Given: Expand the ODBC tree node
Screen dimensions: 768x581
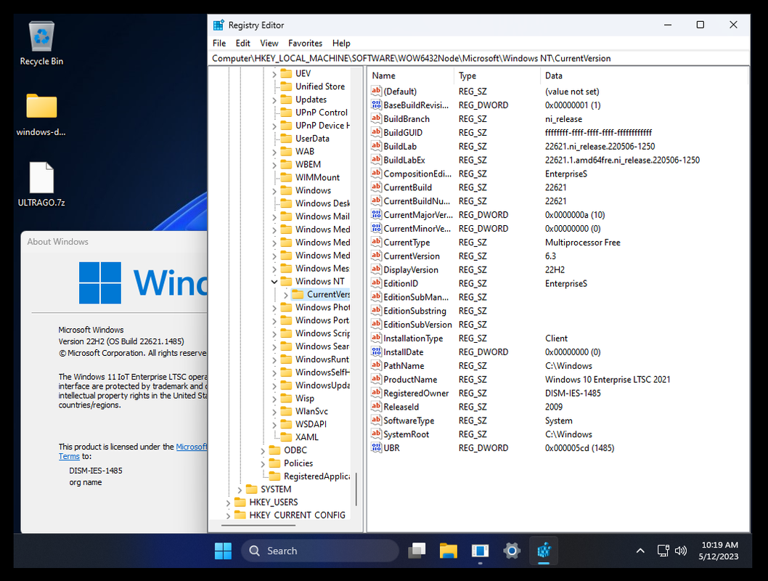Looking at the screenshot, I should pyautogui.click(x=263, y=450).
